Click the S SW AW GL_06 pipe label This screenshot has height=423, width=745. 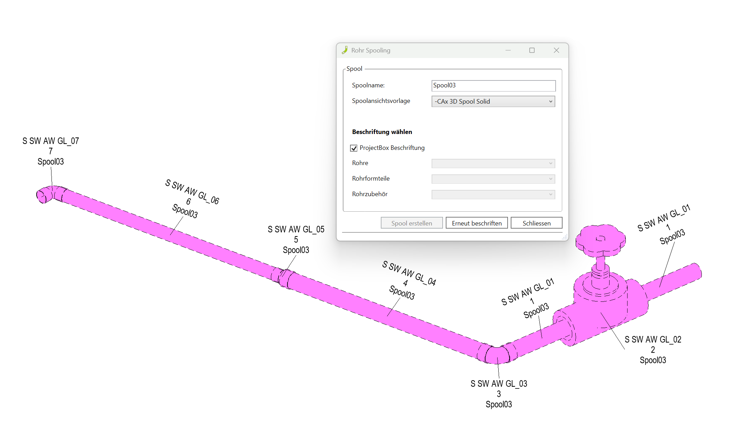192,192
